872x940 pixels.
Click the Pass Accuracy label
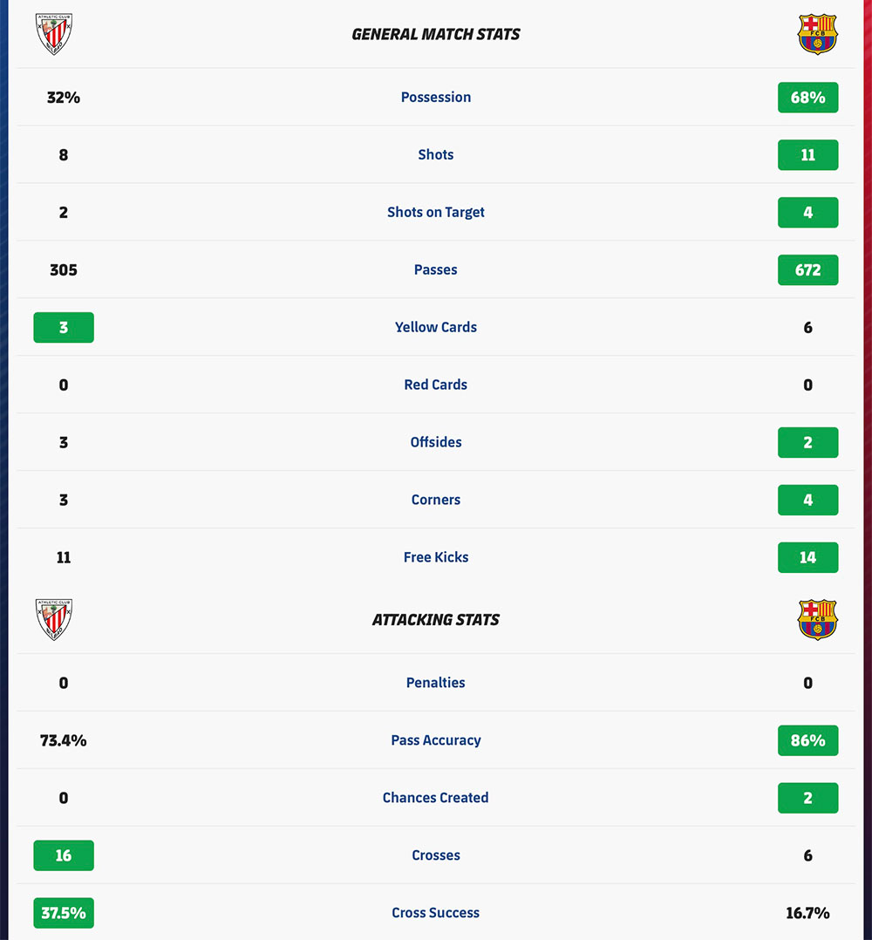coord(436,740)
